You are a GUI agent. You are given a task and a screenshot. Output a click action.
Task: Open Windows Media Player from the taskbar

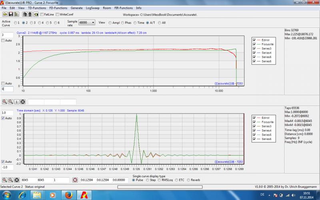[52, 195]
